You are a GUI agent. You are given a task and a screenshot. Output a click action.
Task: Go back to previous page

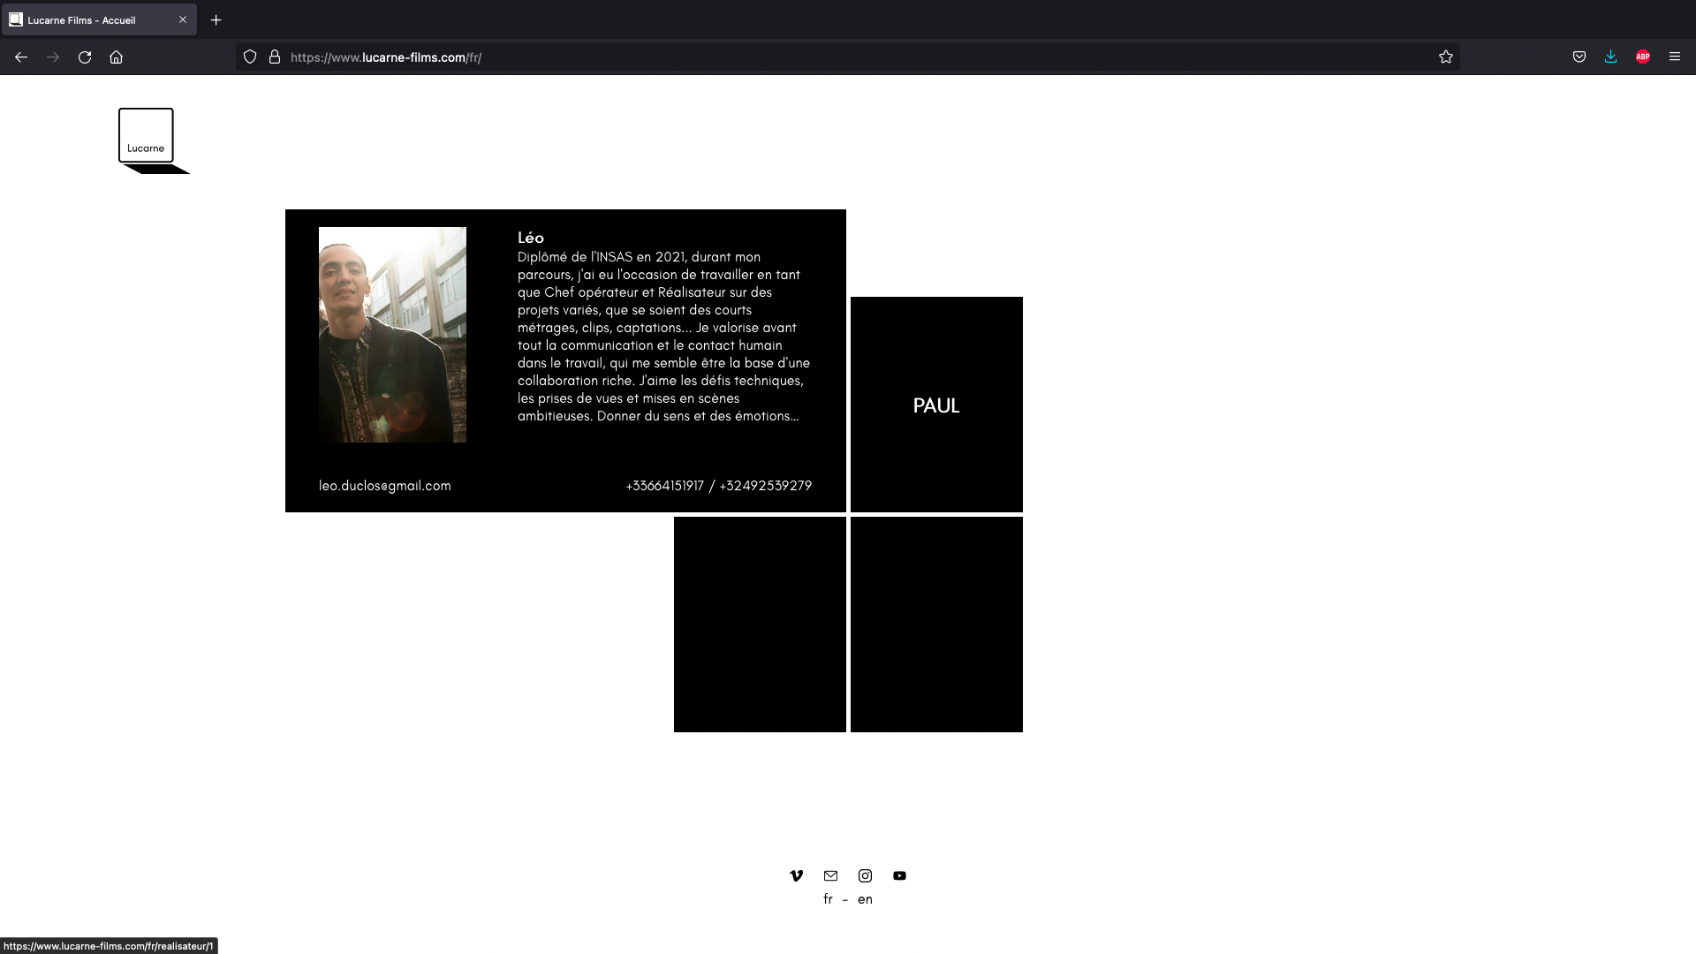(21, 57)
